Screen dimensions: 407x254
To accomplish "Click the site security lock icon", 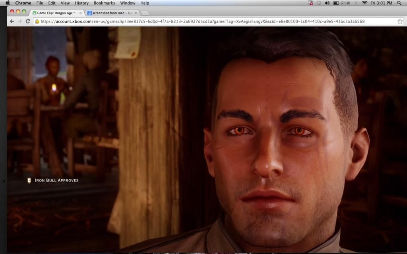I will [37, 21].
